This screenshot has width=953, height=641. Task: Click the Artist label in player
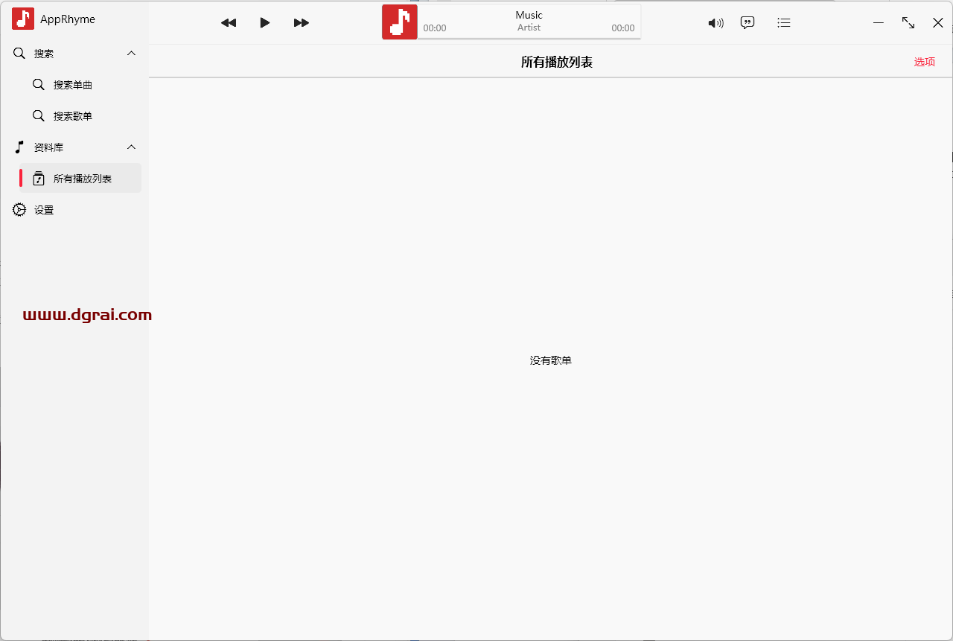(529, 28)
